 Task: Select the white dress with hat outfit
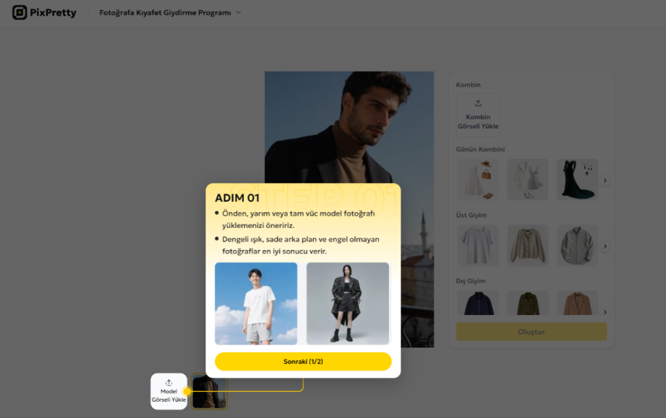478,180
